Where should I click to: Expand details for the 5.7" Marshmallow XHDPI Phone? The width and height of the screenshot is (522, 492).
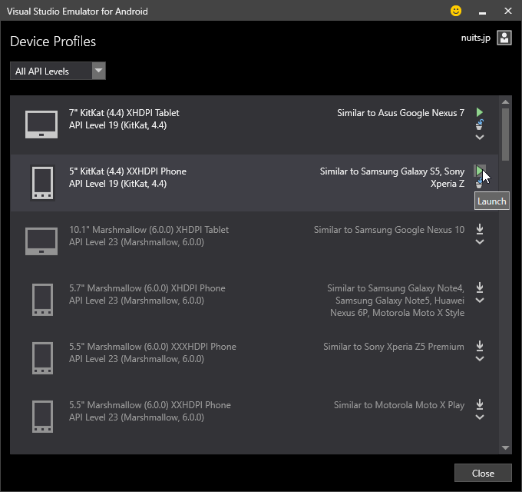tap(479, 301)
